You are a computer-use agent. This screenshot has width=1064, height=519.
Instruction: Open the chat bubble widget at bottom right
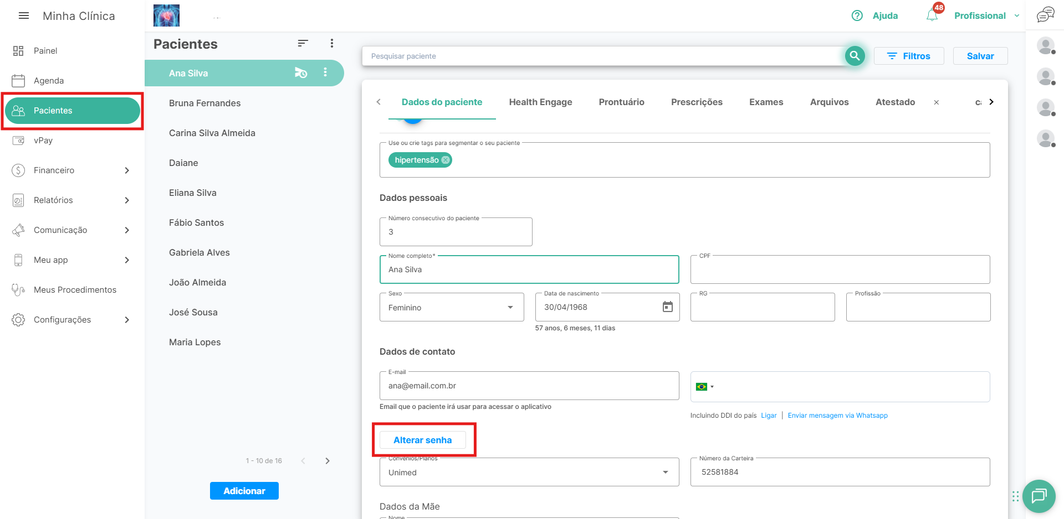[x=1039, y=496]
